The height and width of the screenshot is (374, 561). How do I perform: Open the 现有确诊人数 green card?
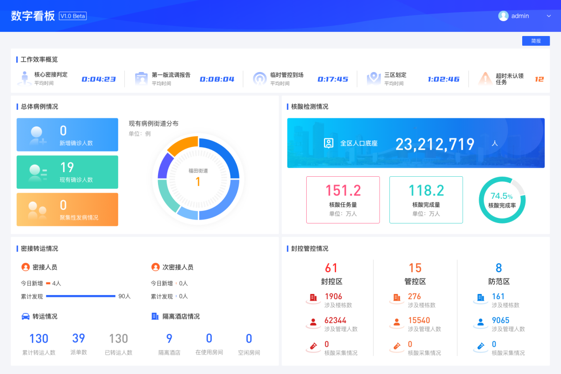67,172
